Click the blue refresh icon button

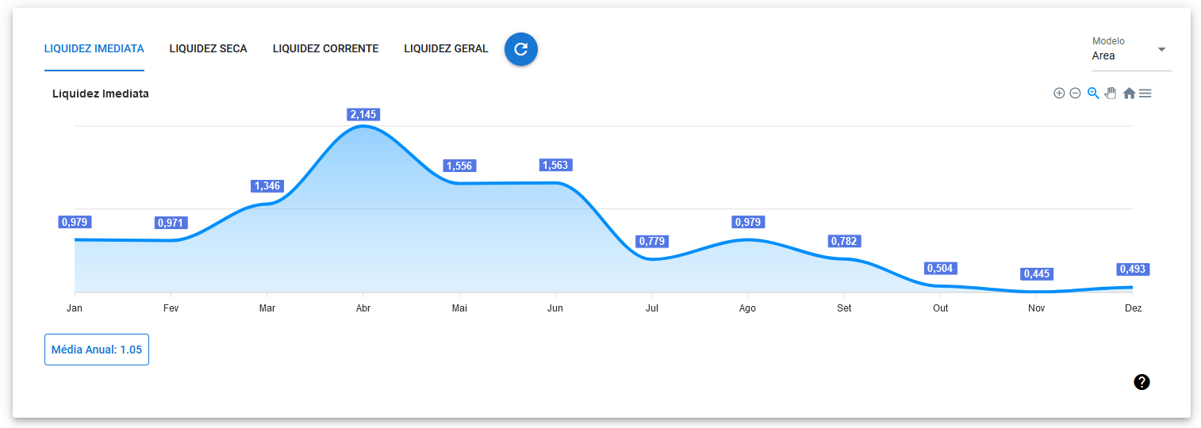click(521, 49)
